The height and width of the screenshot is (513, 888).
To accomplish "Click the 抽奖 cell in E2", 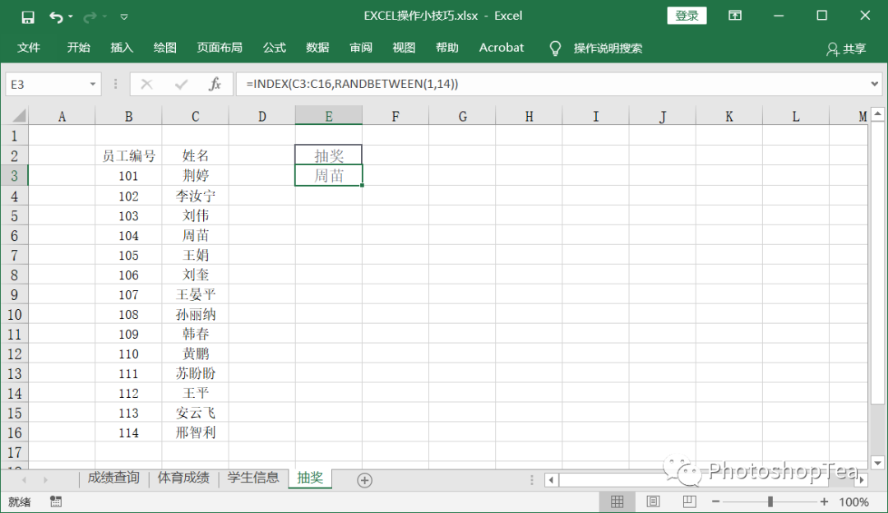I will point(328,155).
